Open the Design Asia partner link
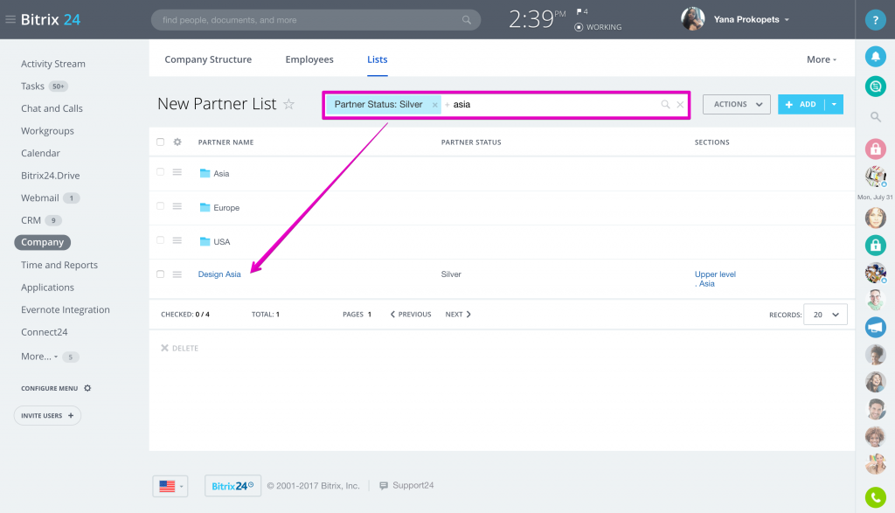895x513 pixels. 219,274
